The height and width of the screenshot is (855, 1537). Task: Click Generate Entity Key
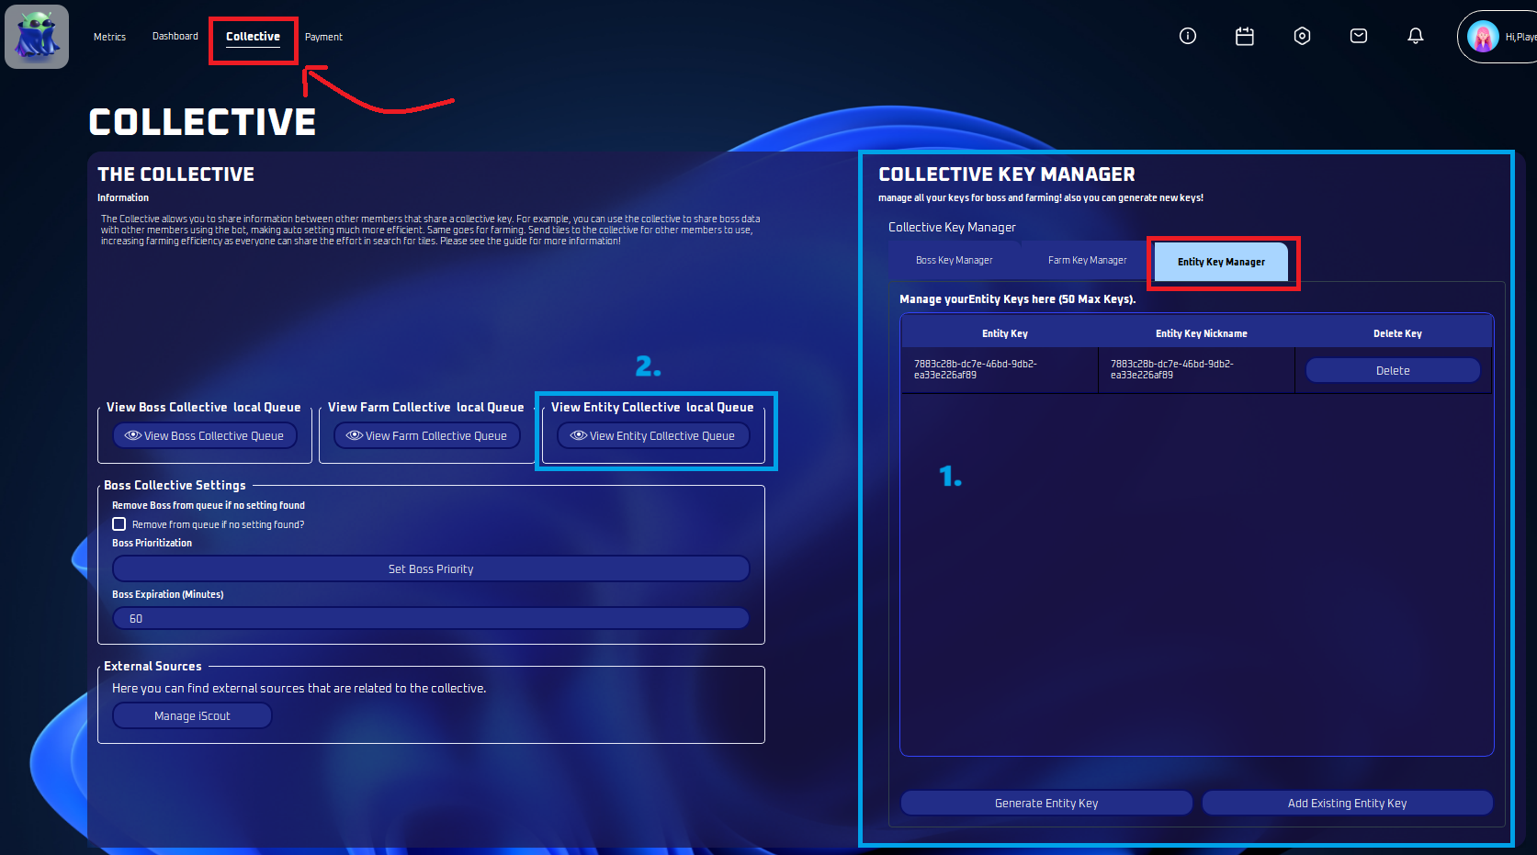point(1046,803)
